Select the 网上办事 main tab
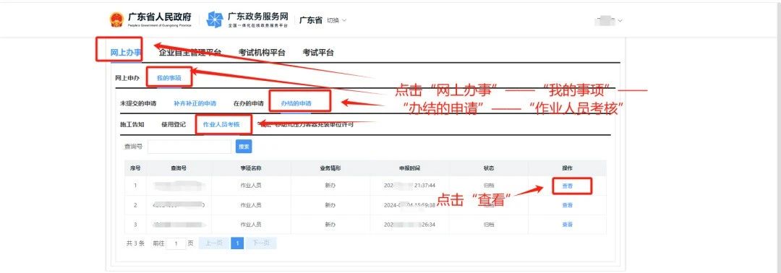Screen dimensions: 781x273 pyautogui.click(x=126, y=52)
